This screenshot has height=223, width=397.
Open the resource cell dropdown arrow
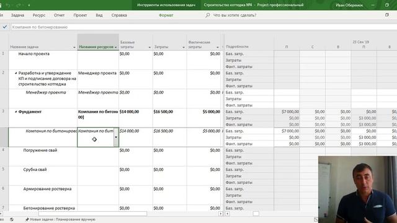116,137
